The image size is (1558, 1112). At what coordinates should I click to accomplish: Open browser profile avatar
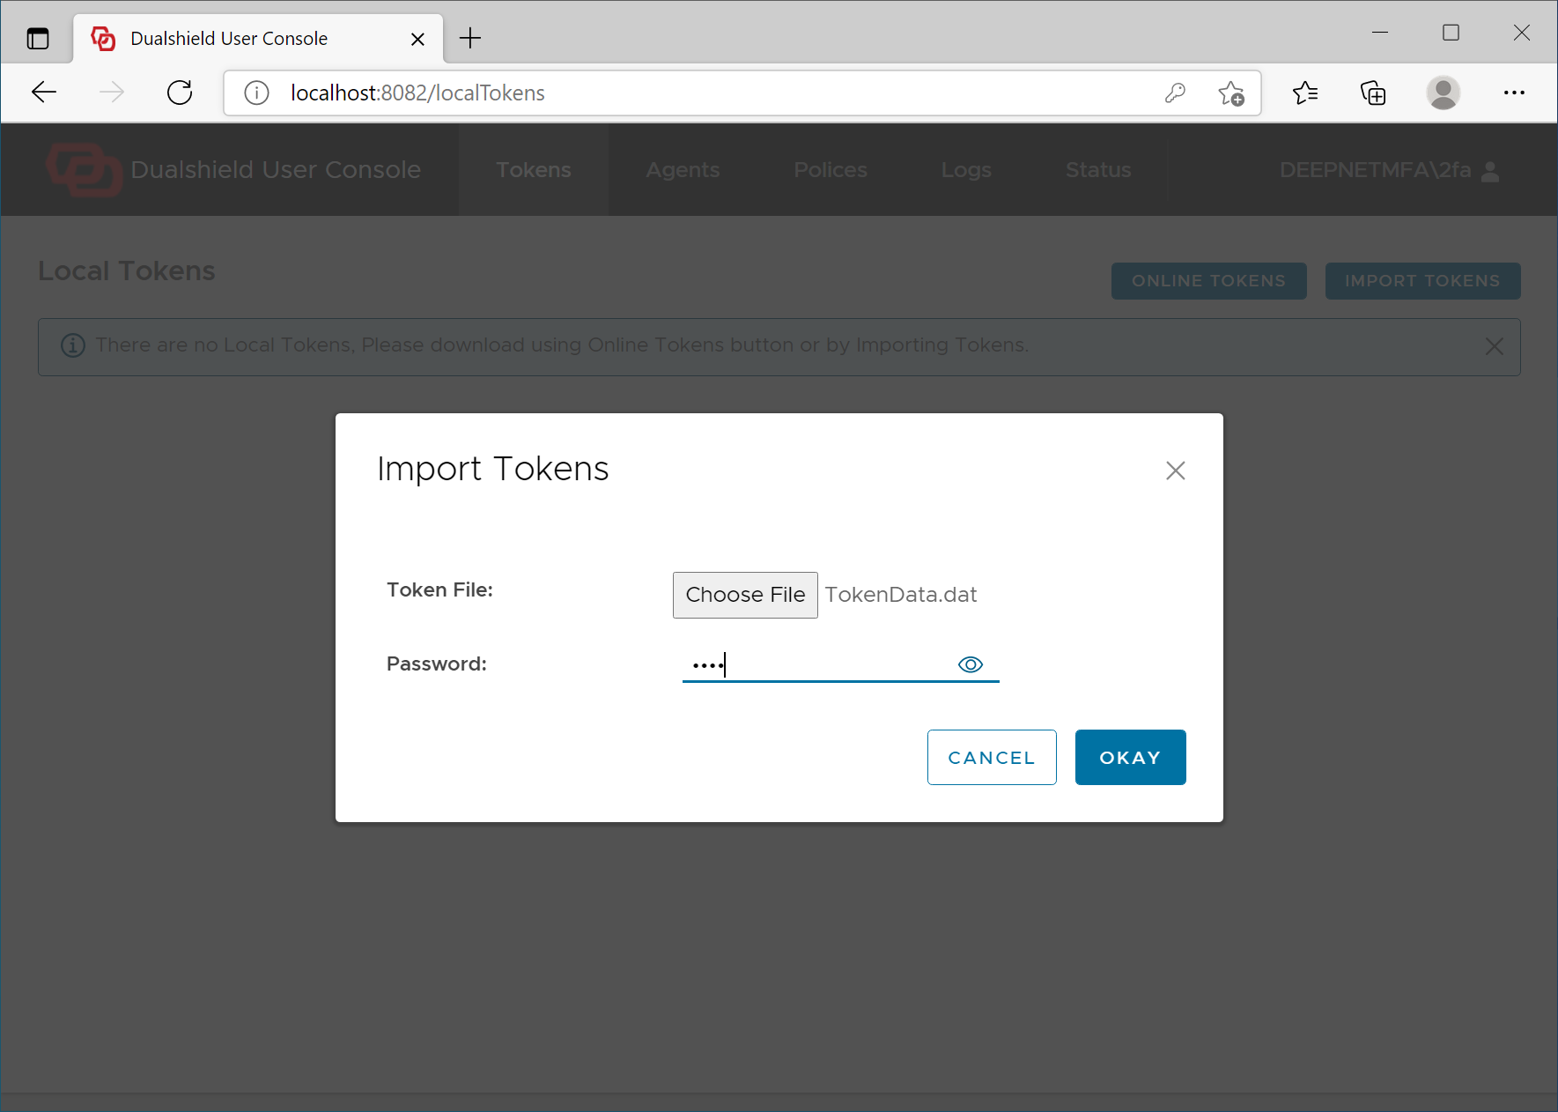click(x=1443, y=93)
